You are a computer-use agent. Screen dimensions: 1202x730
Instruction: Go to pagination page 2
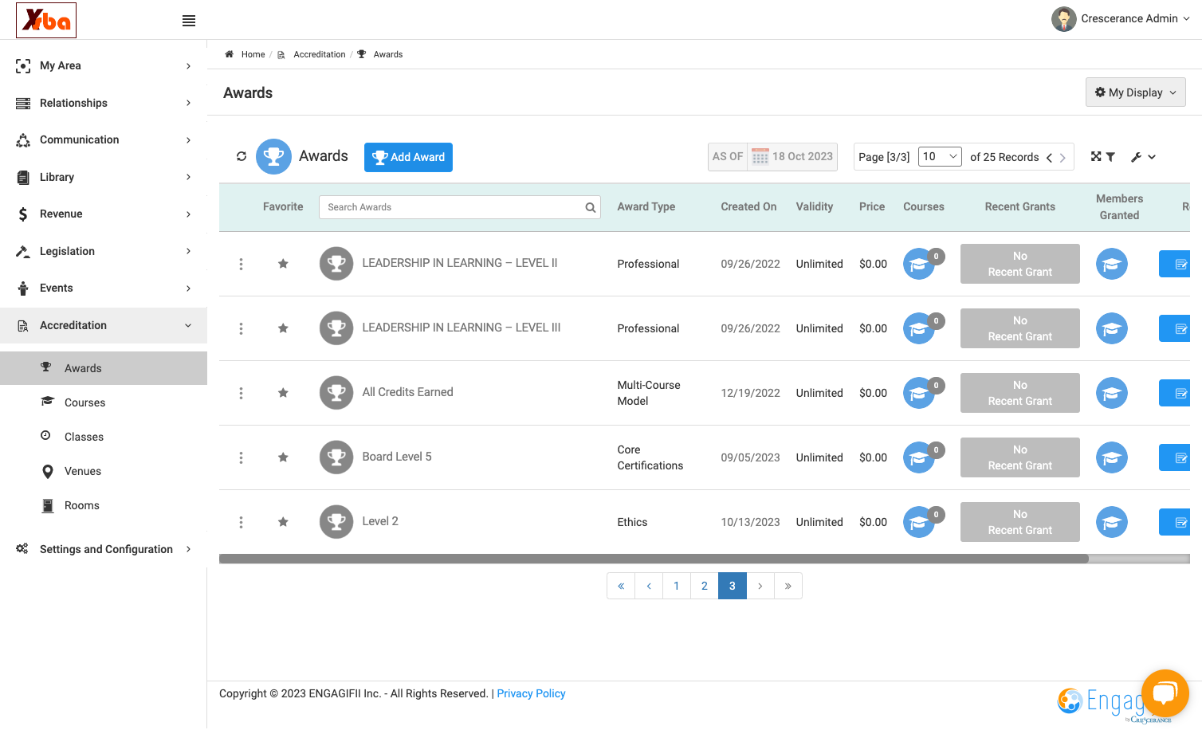point(705,586)
